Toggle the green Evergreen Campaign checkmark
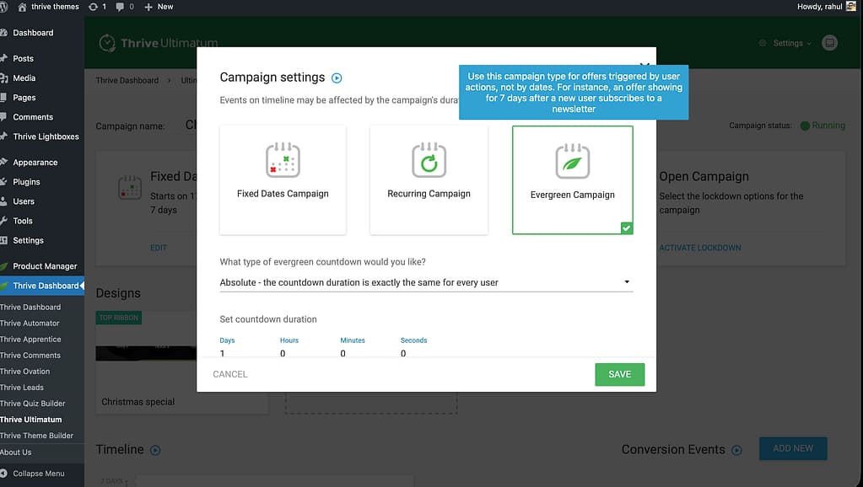The height and width of the screenshot is (487, 863). [626, 227]
